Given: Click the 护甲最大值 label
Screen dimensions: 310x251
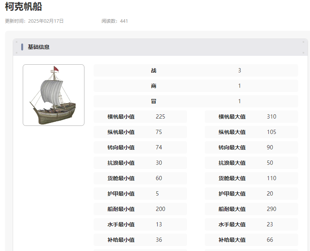Looking at the screenshot, I should click(232, 194).
